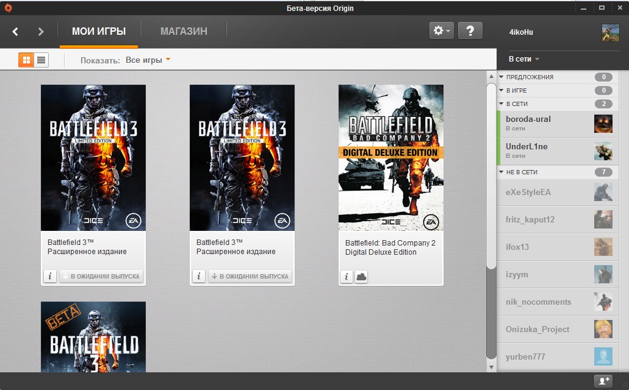Viewport: 629px width, 390px height.
Task: Open the settings gear menu
Action: point(442,31)
